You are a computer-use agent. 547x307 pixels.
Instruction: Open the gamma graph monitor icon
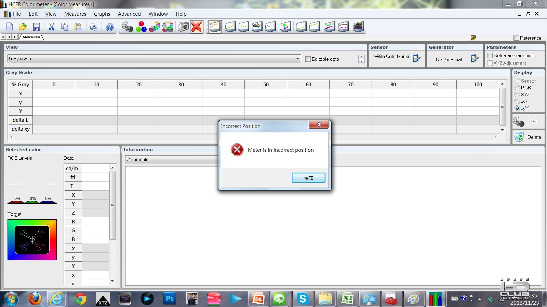pyautogui.click(x=243, y=27)
